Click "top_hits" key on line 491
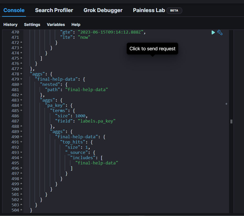Screen dimensions: 244x216 point(73,142)
